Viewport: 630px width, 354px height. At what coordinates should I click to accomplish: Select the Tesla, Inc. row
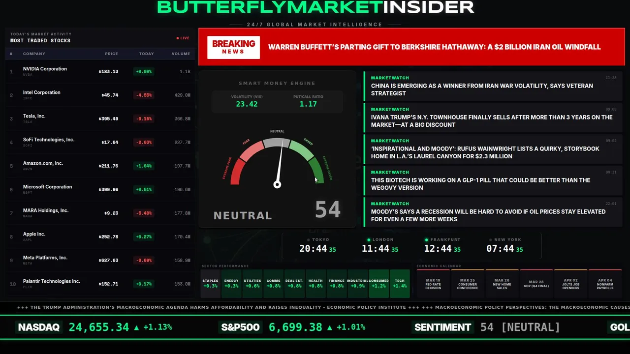pyautogui.click(x=100, y=118)
